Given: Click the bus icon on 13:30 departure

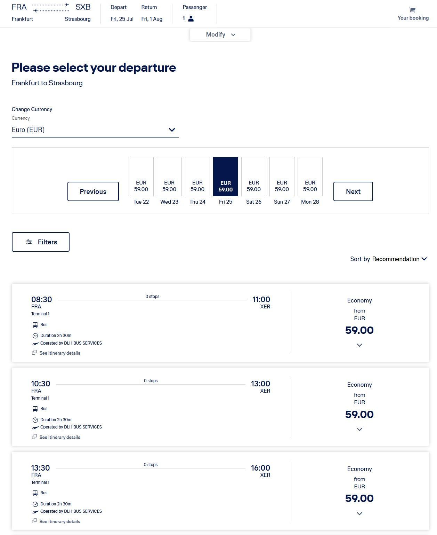Looking at the screenshot, I should tap(35, 493).
